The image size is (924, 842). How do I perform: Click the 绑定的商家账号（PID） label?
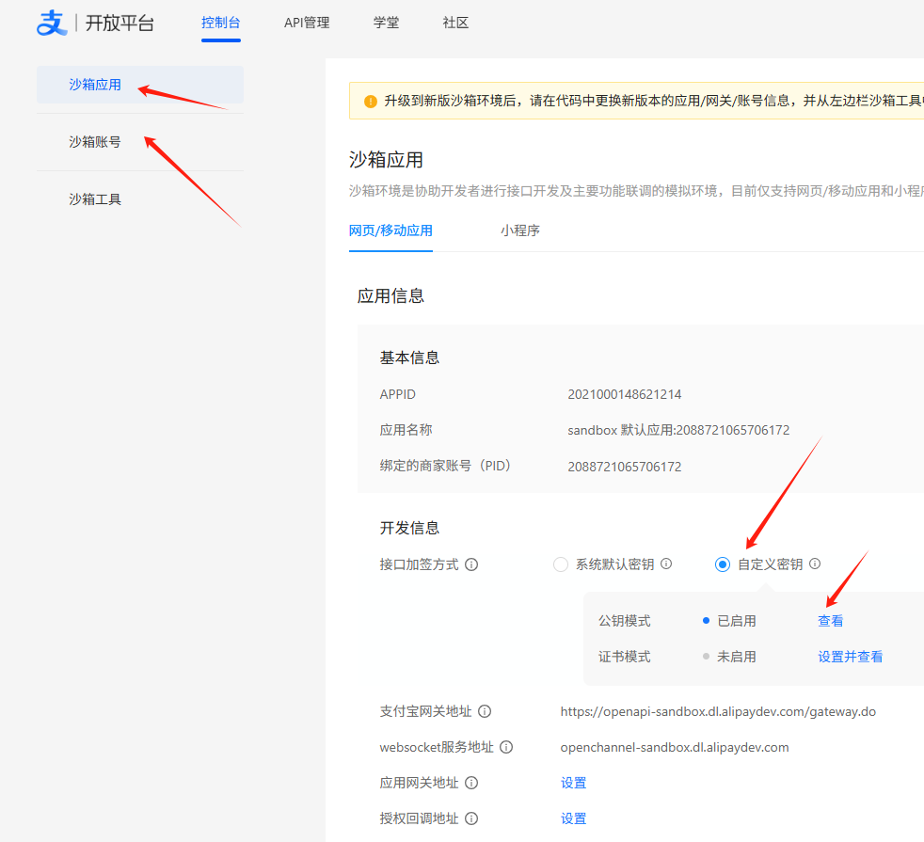point(445,466)
